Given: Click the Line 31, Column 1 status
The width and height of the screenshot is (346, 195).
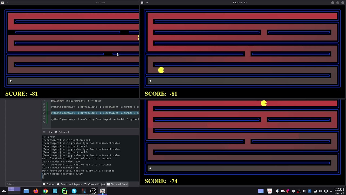Looking at the screenshot, I should (59, 132).
